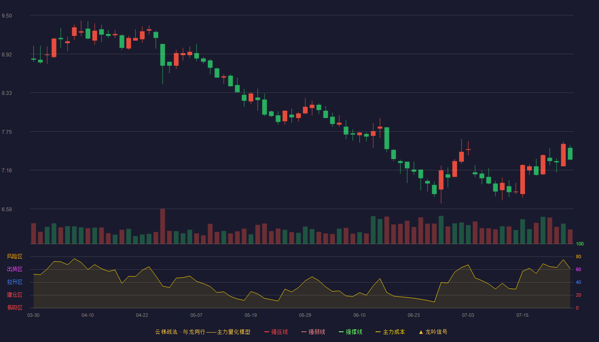Click the 07-03 date label
Image resolution: width=599 pixels, height=342 pixels.
click(468, 315)
